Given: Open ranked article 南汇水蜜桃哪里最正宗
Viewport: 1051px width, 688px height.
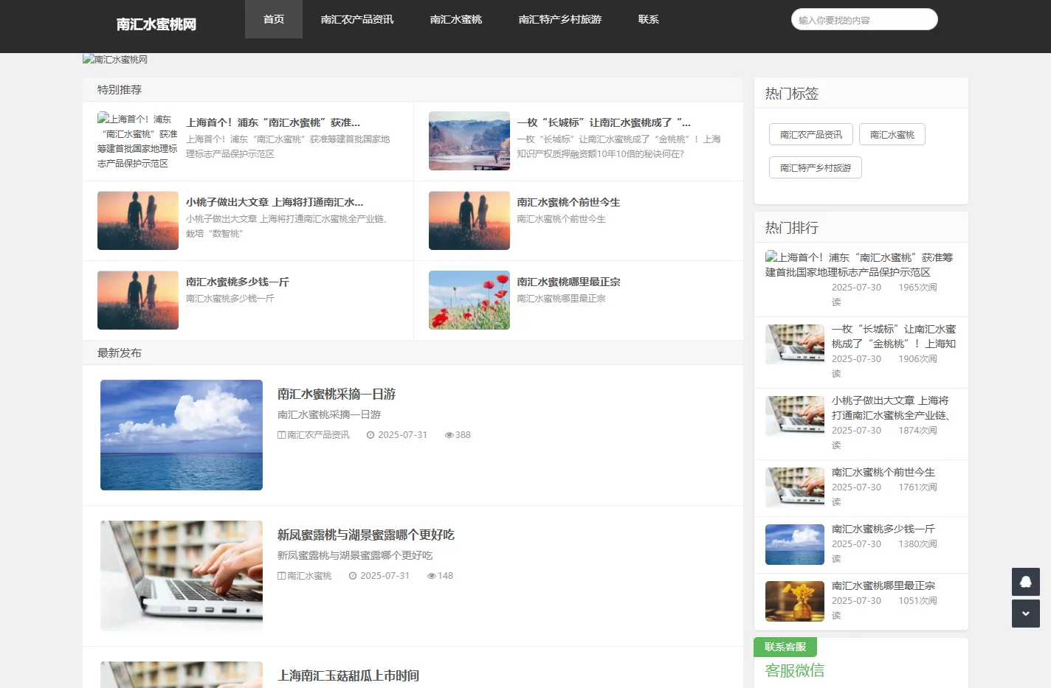Looking at the screenshot, I should [883, 586].
